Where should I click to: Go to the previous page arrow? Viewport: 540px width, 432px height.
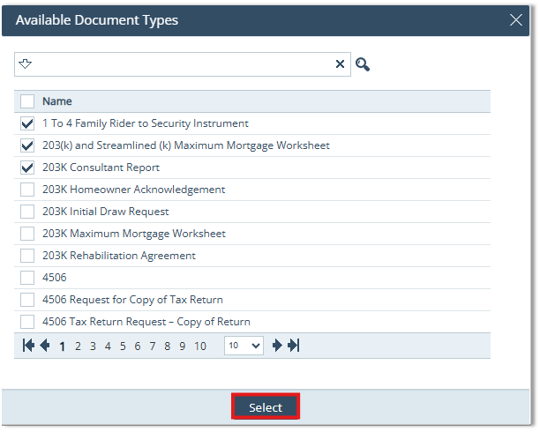tap(44, 346)
